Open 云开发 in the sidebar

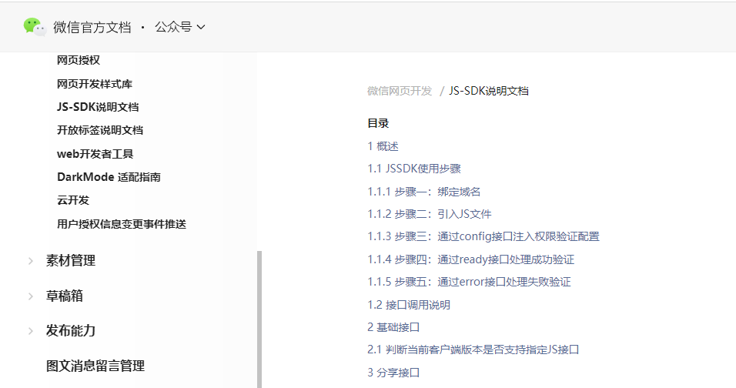click(73, 200)
